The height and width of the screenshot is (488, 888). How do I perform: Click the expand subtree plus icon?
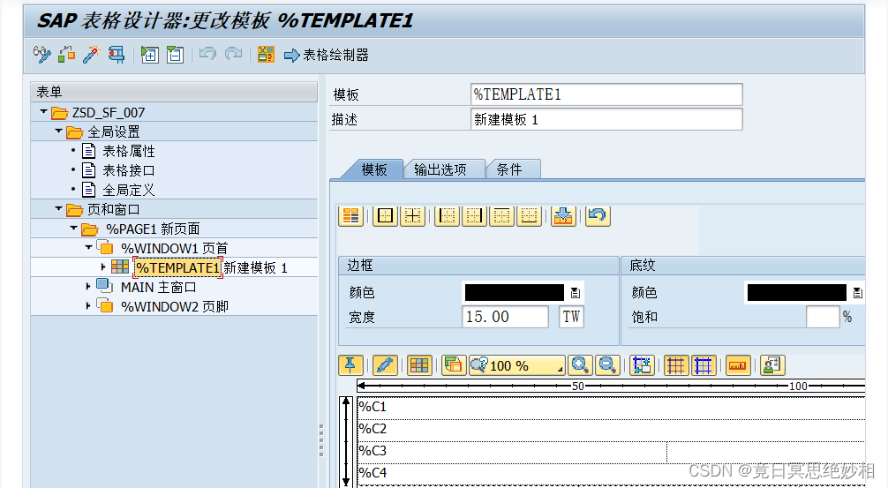coord(149,55)
